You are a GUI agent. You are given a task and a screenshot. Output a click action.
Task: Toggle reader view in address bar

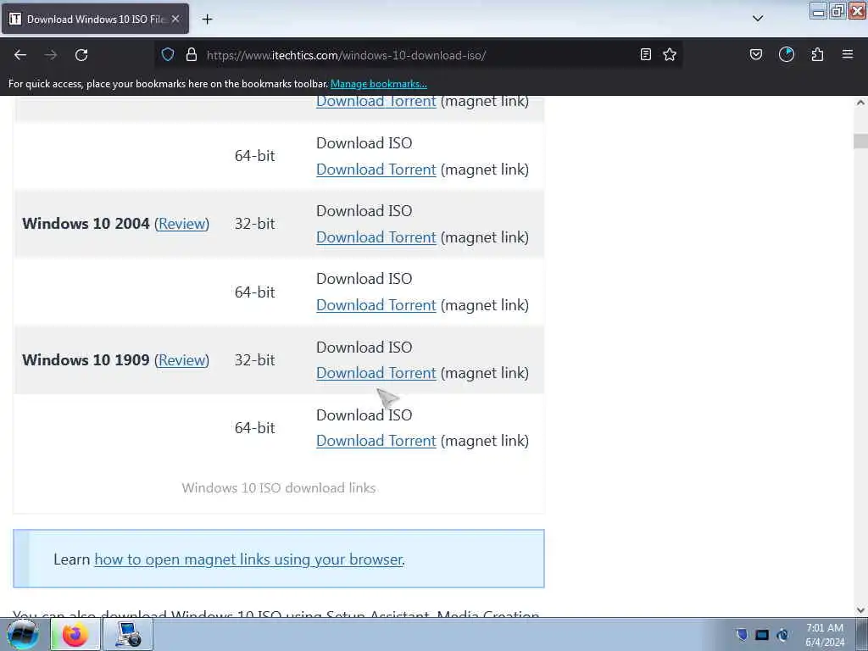(645, 54)
